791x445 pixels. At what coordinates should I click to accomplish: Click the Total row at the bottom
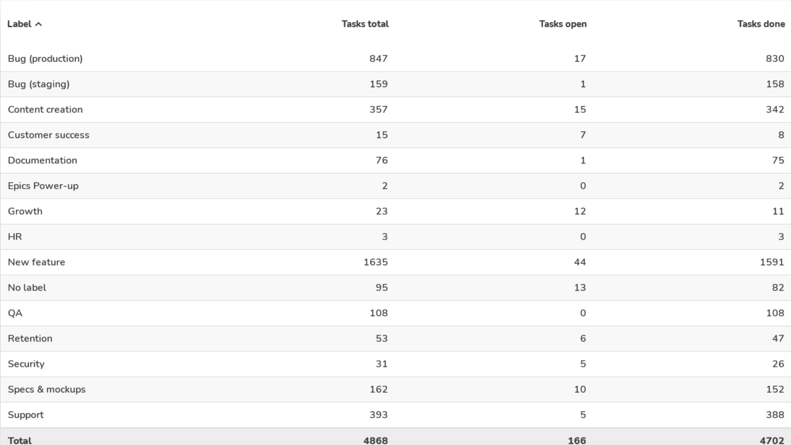[x=20, y=440]
